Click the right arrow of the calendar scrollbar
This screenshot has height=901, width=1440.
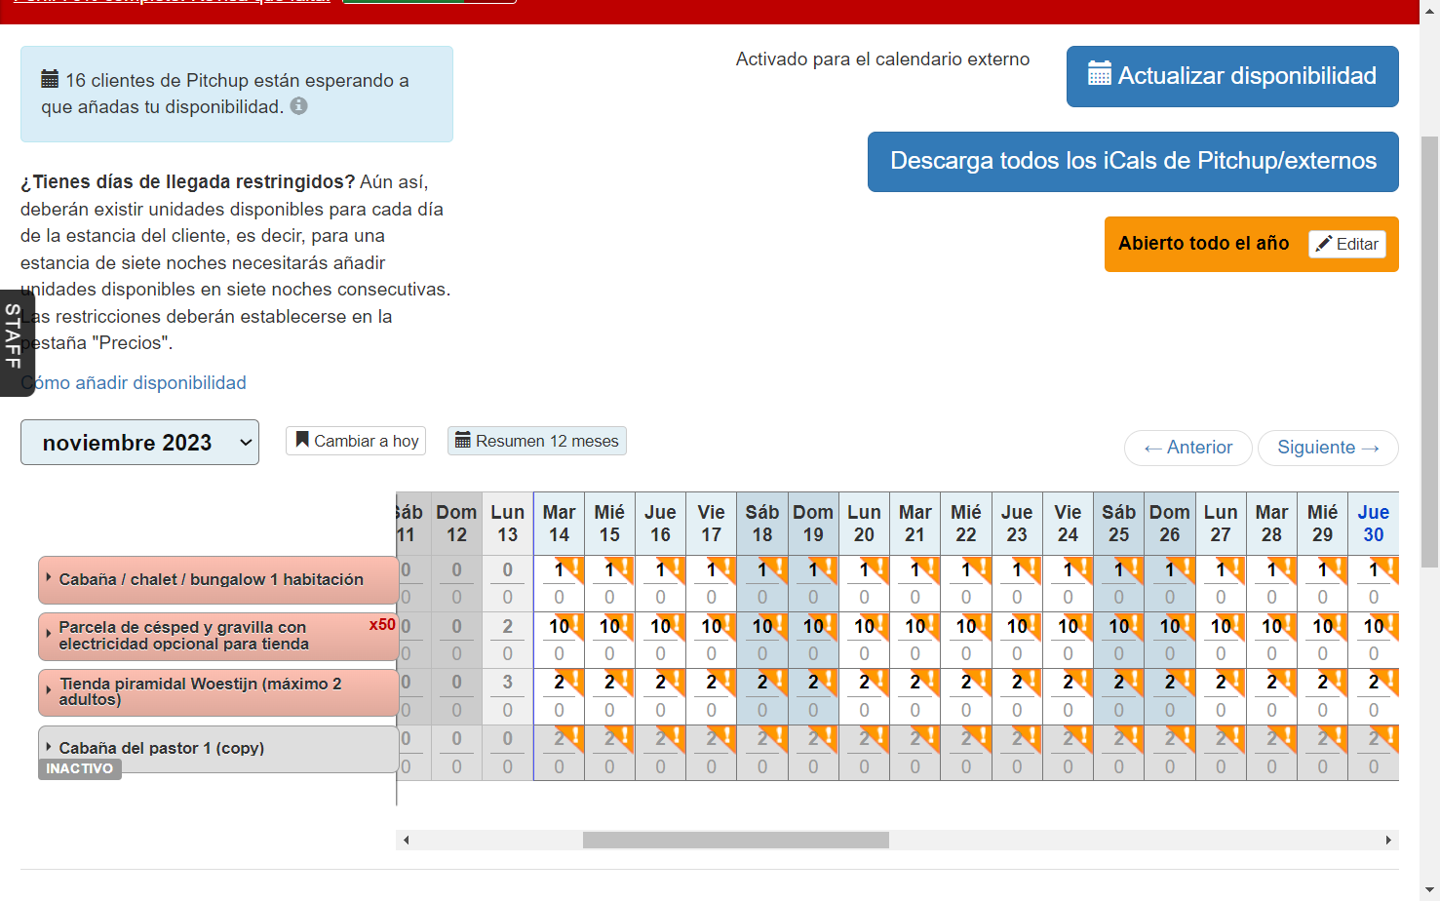[1388, 840]
